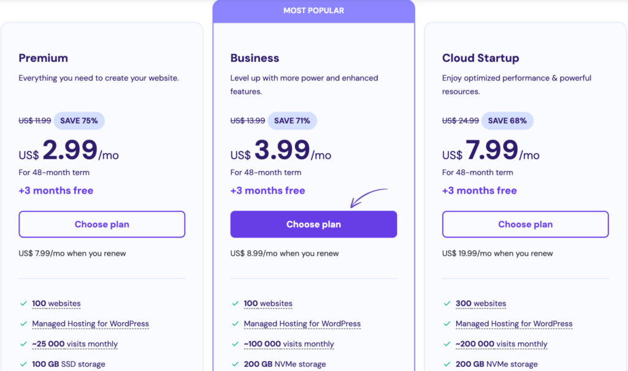Open '300 websites' tooltip in Cloud Startup
This screenshot has height=371, width=628.
[481, 304]
